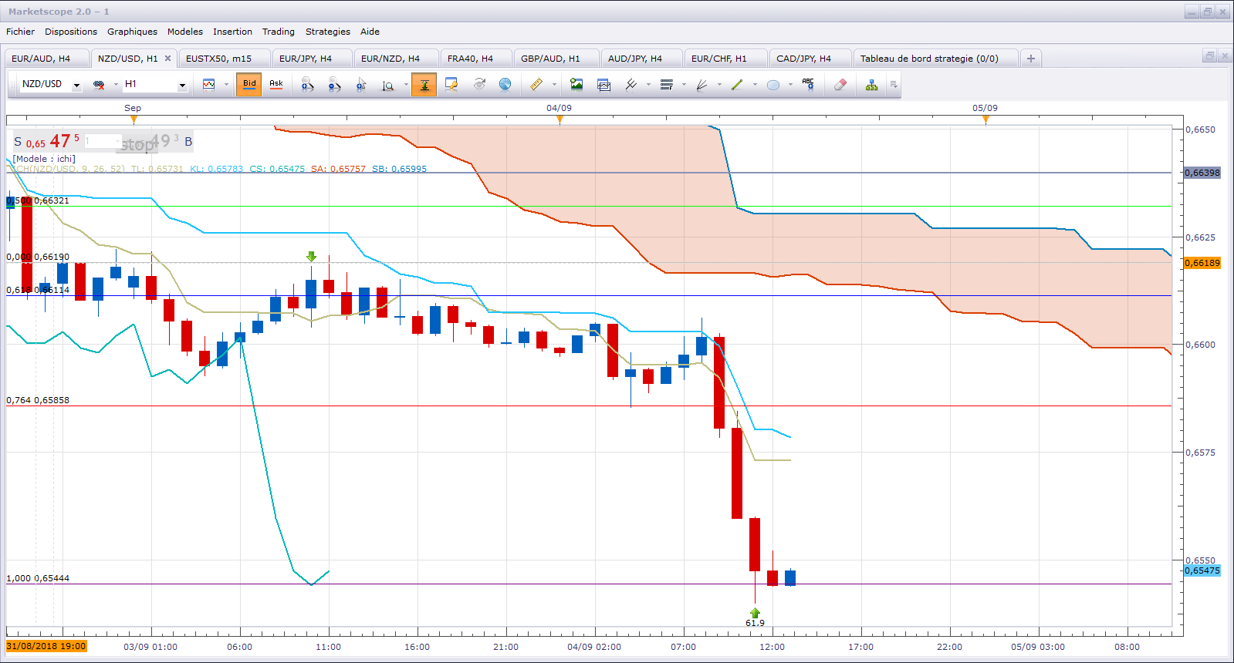Viewport: 1234px width, 663px height.
Task: Open the Dispositions menu
Action: tap(71, 32)
